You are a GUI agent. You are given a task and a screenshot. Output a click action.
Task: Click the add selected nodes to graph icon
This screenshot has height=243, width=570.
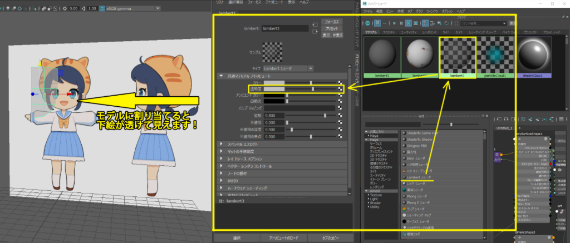[x=530, y=119]
